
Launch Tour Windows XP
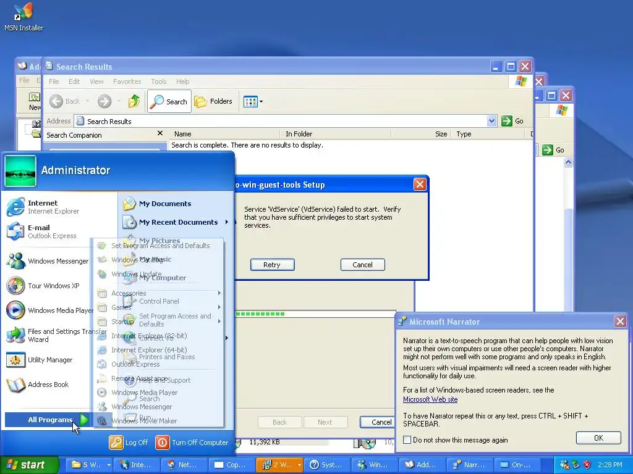(x=48, y=286)
